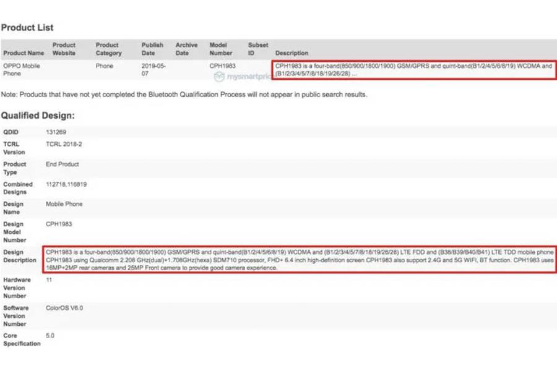Viewport: 557px width, 371px height.
Task: Click the truncated product description in Product List
Action: pos(414,70)
